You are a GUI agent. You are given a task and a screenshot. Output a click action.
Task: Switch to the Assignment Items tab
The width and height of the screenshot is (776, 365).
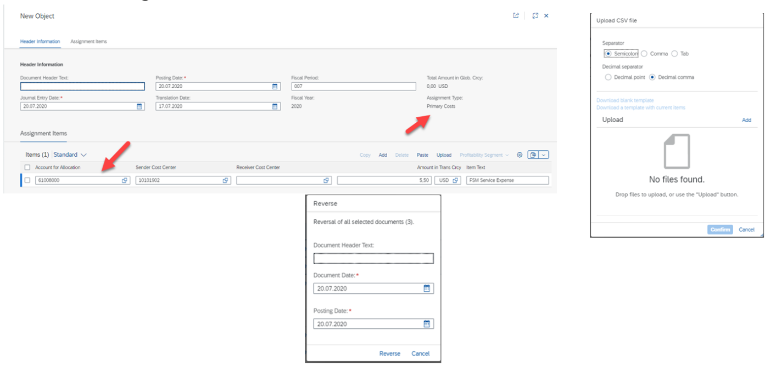click(88, 42)
